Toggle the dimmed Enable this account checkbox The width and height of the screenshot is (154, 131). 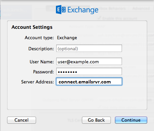[99, 18]
